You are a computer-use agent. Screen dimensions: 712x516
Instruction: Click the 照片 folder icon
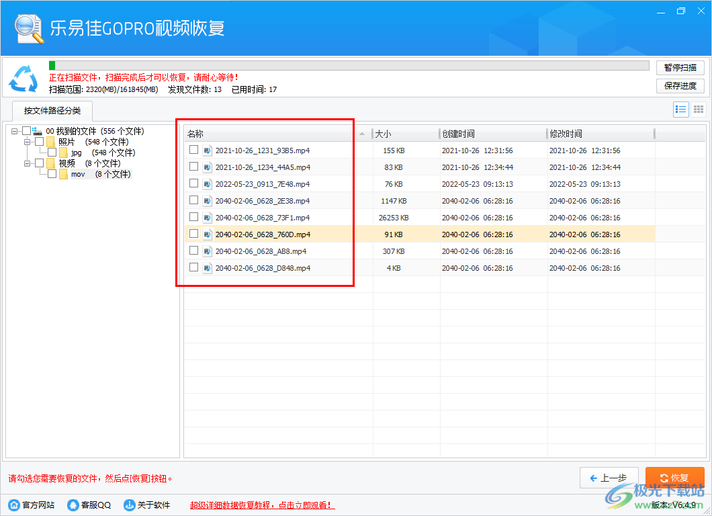click(51, 142)
